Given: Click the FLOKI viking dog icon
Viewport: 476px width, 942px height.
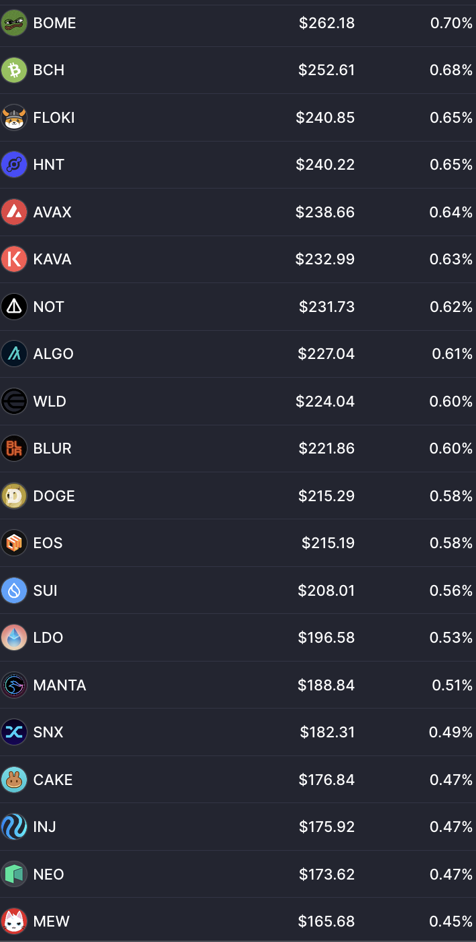Looking at the screenshot, I should pos(14,118).
